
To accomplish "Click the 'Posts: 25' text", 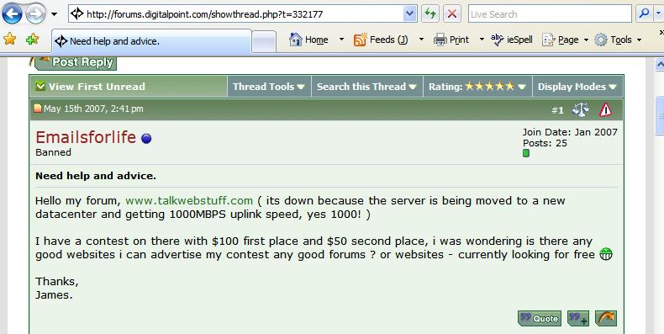I will click(x=545, y=143).
